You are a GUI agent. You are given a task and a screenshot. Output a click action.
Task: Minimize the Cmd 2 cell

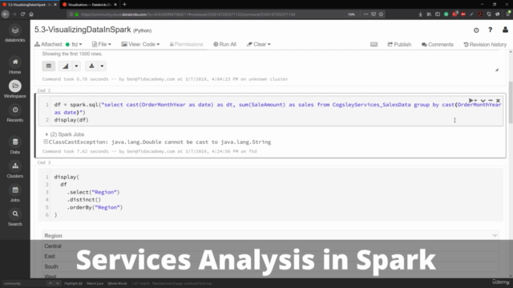pyautogui.click(x=491, y=101)
